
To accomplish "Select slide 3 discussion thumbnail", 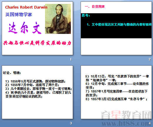I will click(37, 92).
